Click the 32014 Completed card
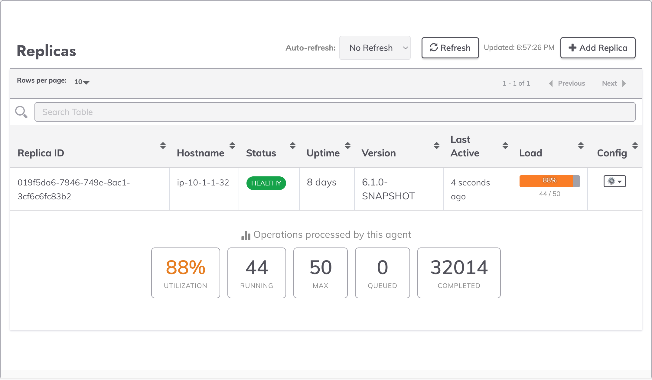This screenshot has height=380, width=652. (x=459, y=273)
